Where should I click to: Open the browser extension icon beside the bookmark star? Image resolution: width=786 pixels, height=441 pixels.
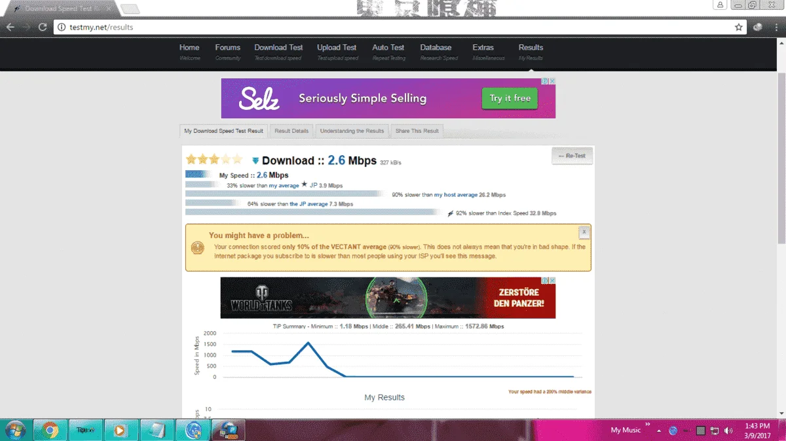758,27
